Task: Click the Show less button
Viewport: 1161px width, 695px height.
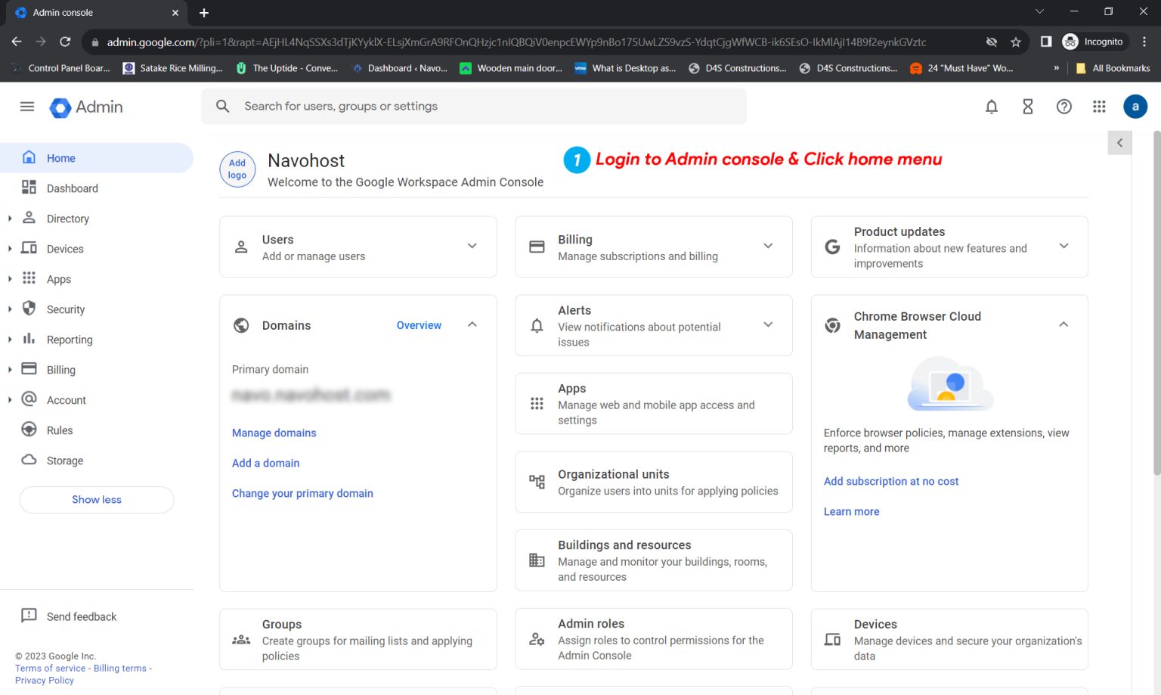Action: [96, 499]
